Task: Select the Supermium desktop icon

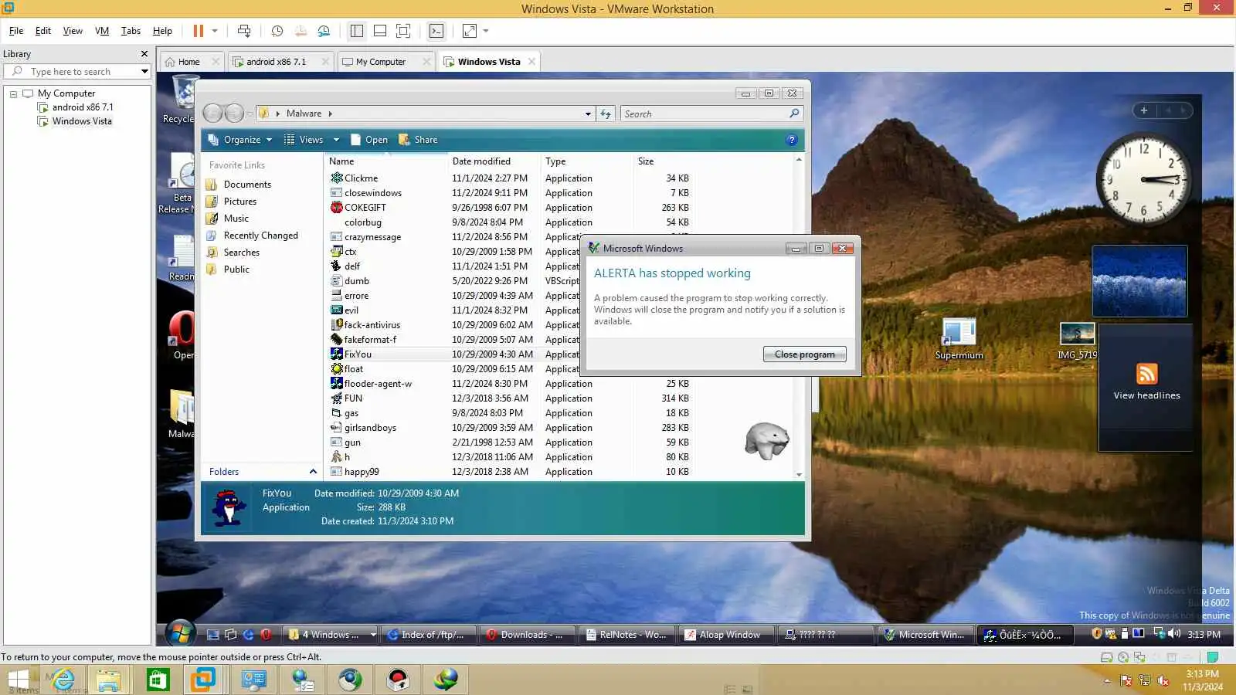Action: point(959,340)
